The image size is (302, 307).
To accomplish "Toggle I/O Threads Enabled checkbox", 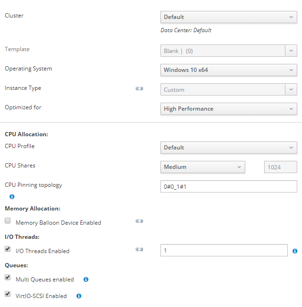I will [8, 249].
